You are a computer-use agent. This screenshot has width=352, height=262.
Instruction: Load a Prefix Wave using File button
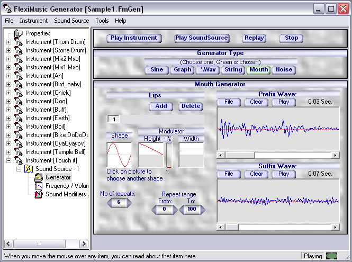point(229,102)
